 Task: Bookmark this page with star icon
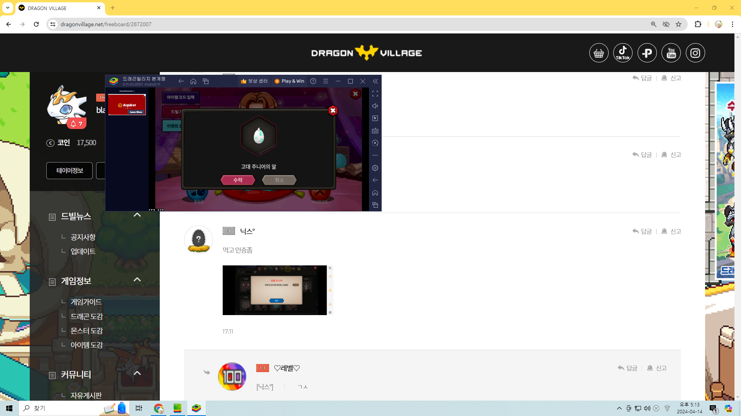click(678, 24)
